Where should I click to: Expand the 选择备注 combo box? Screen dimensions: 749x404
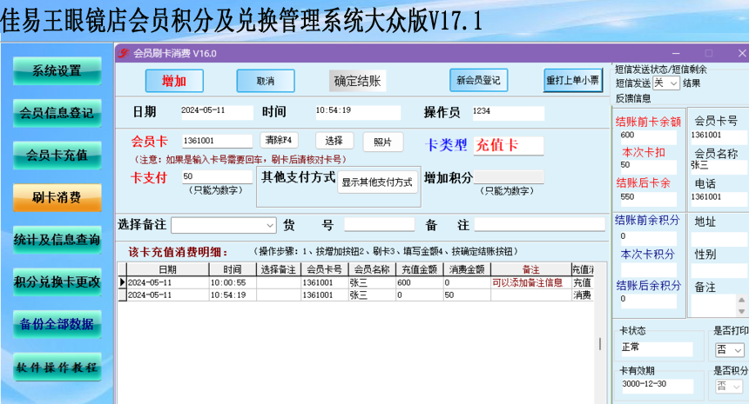pos(224,225)
